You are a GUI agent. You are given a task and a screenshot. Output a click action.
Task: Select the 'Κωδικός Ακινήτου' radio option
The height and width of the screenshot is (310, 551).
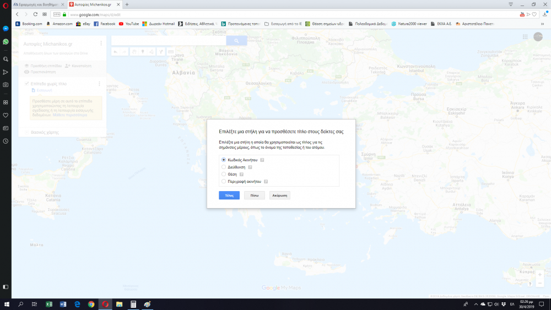coord(223,160)
